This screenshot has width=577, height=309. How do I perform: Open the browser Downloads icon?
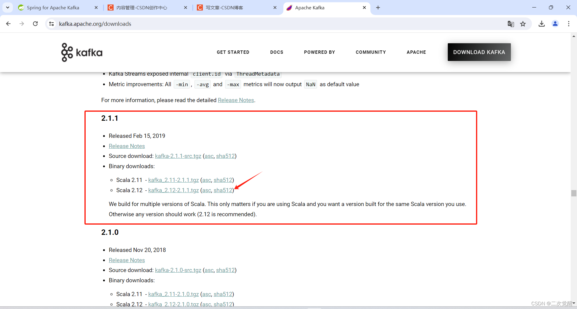coord(542,24)
